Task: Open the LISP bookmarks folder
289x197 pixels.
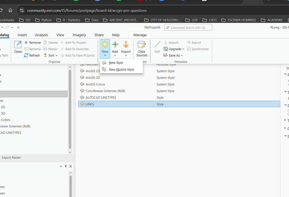Action: click(192, 20)
